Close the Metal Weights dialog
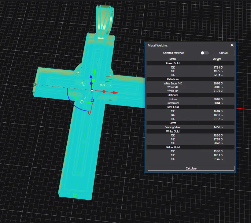This screenshot has height=223, width=251. pos(232,45)
